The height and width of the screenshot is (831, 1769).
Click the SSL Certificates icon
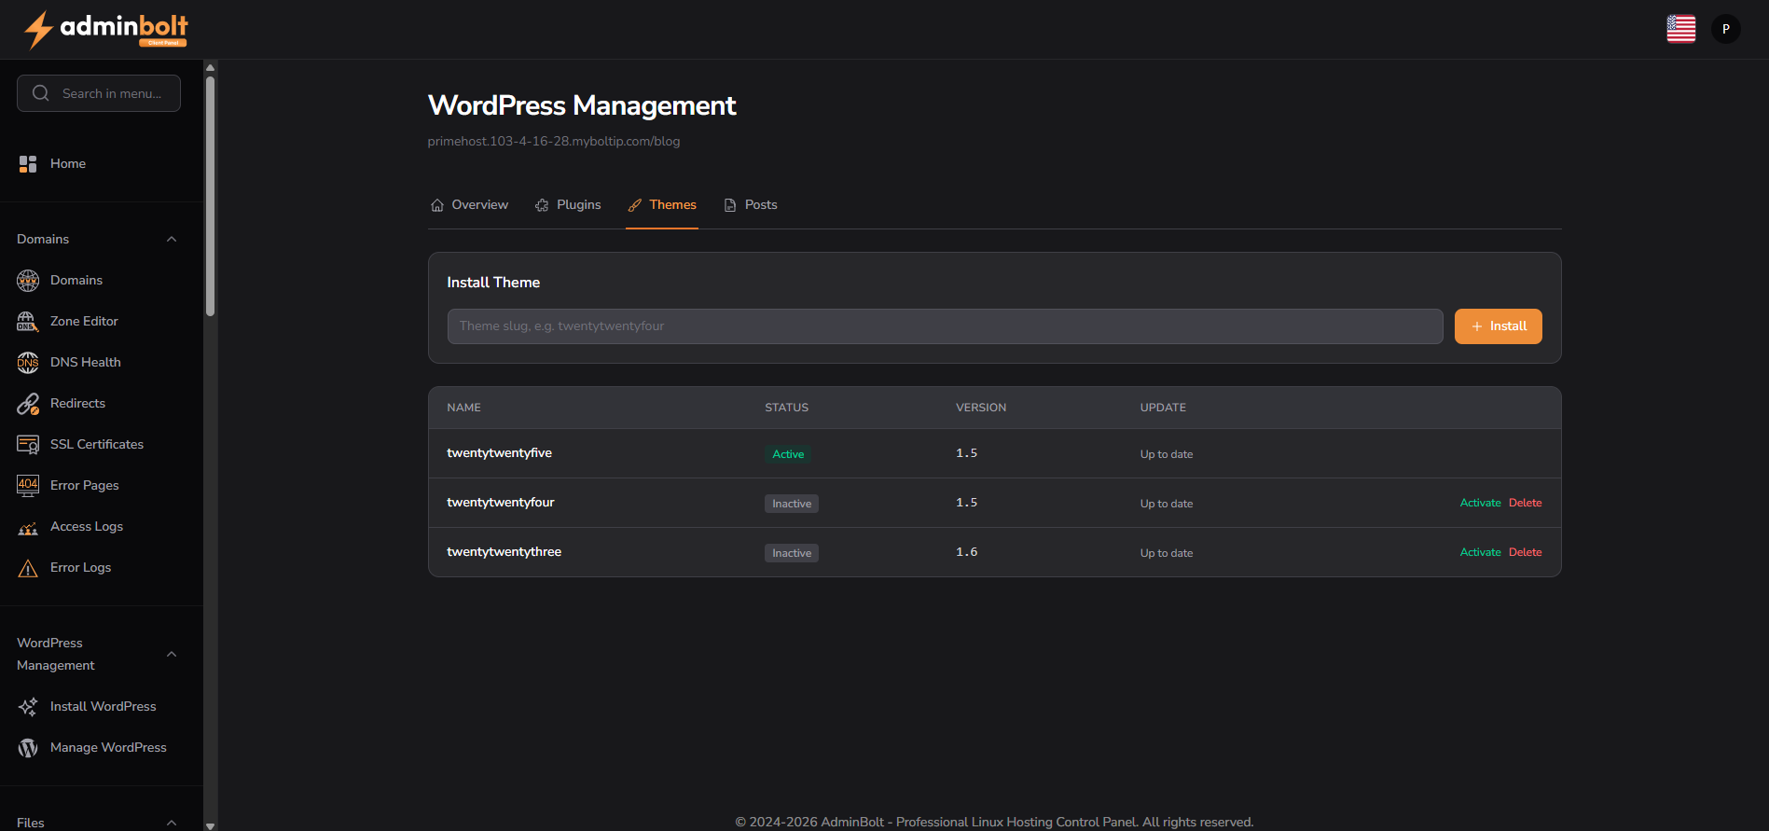click(28, 444)
